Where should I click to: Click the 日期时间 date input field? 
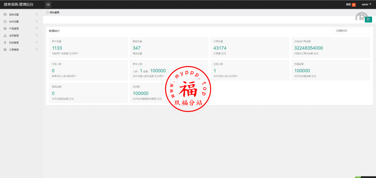tap(351, 31)
